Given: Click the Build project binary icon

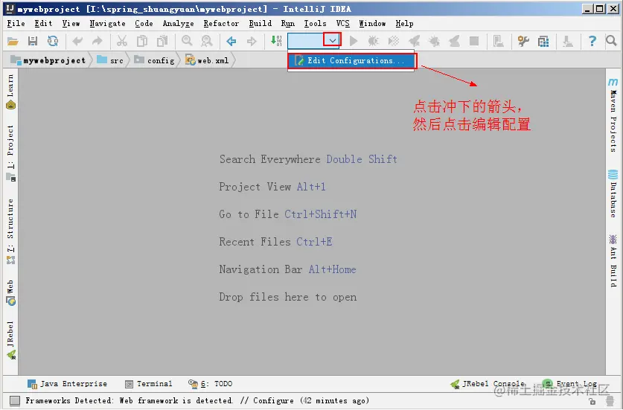Looking at the screenshot, I should point(276,41).
